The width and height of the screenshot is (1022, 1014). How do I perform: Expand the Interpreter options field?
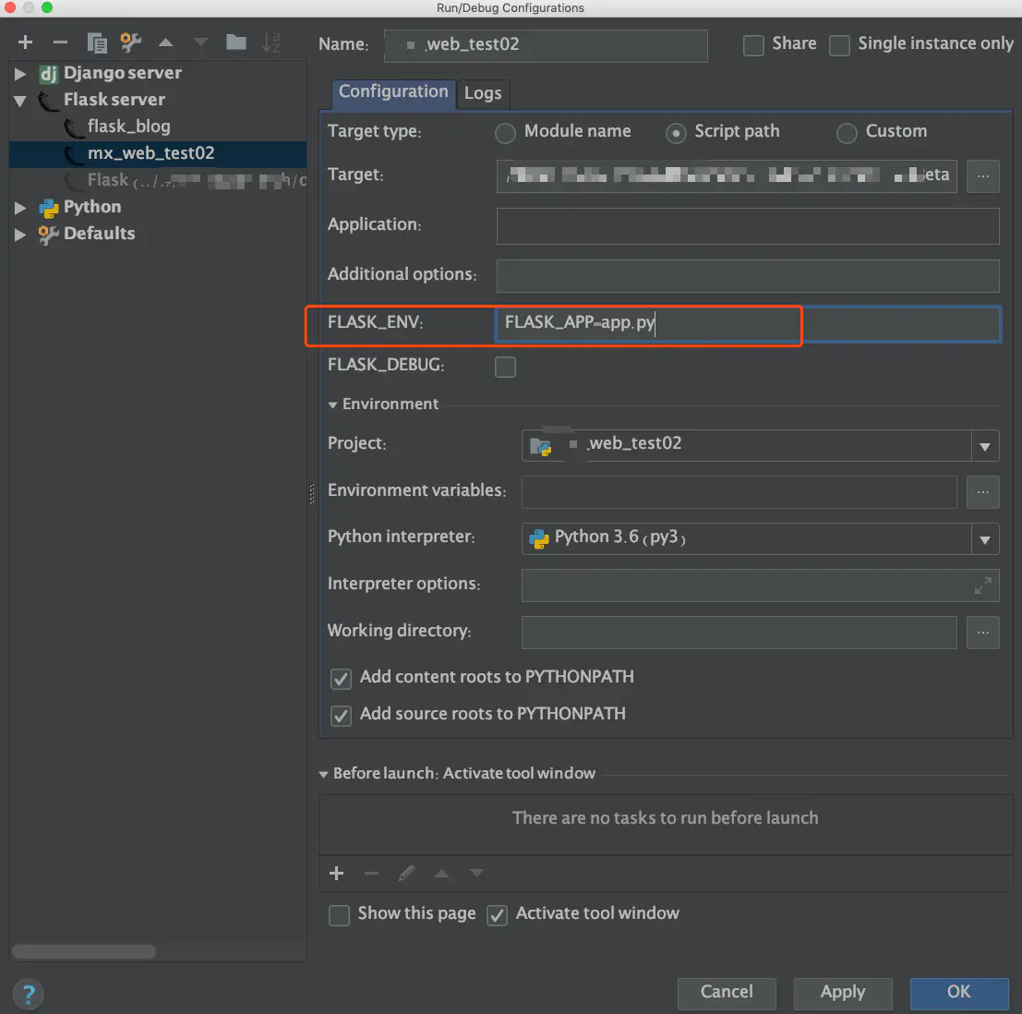coord(983,585)
